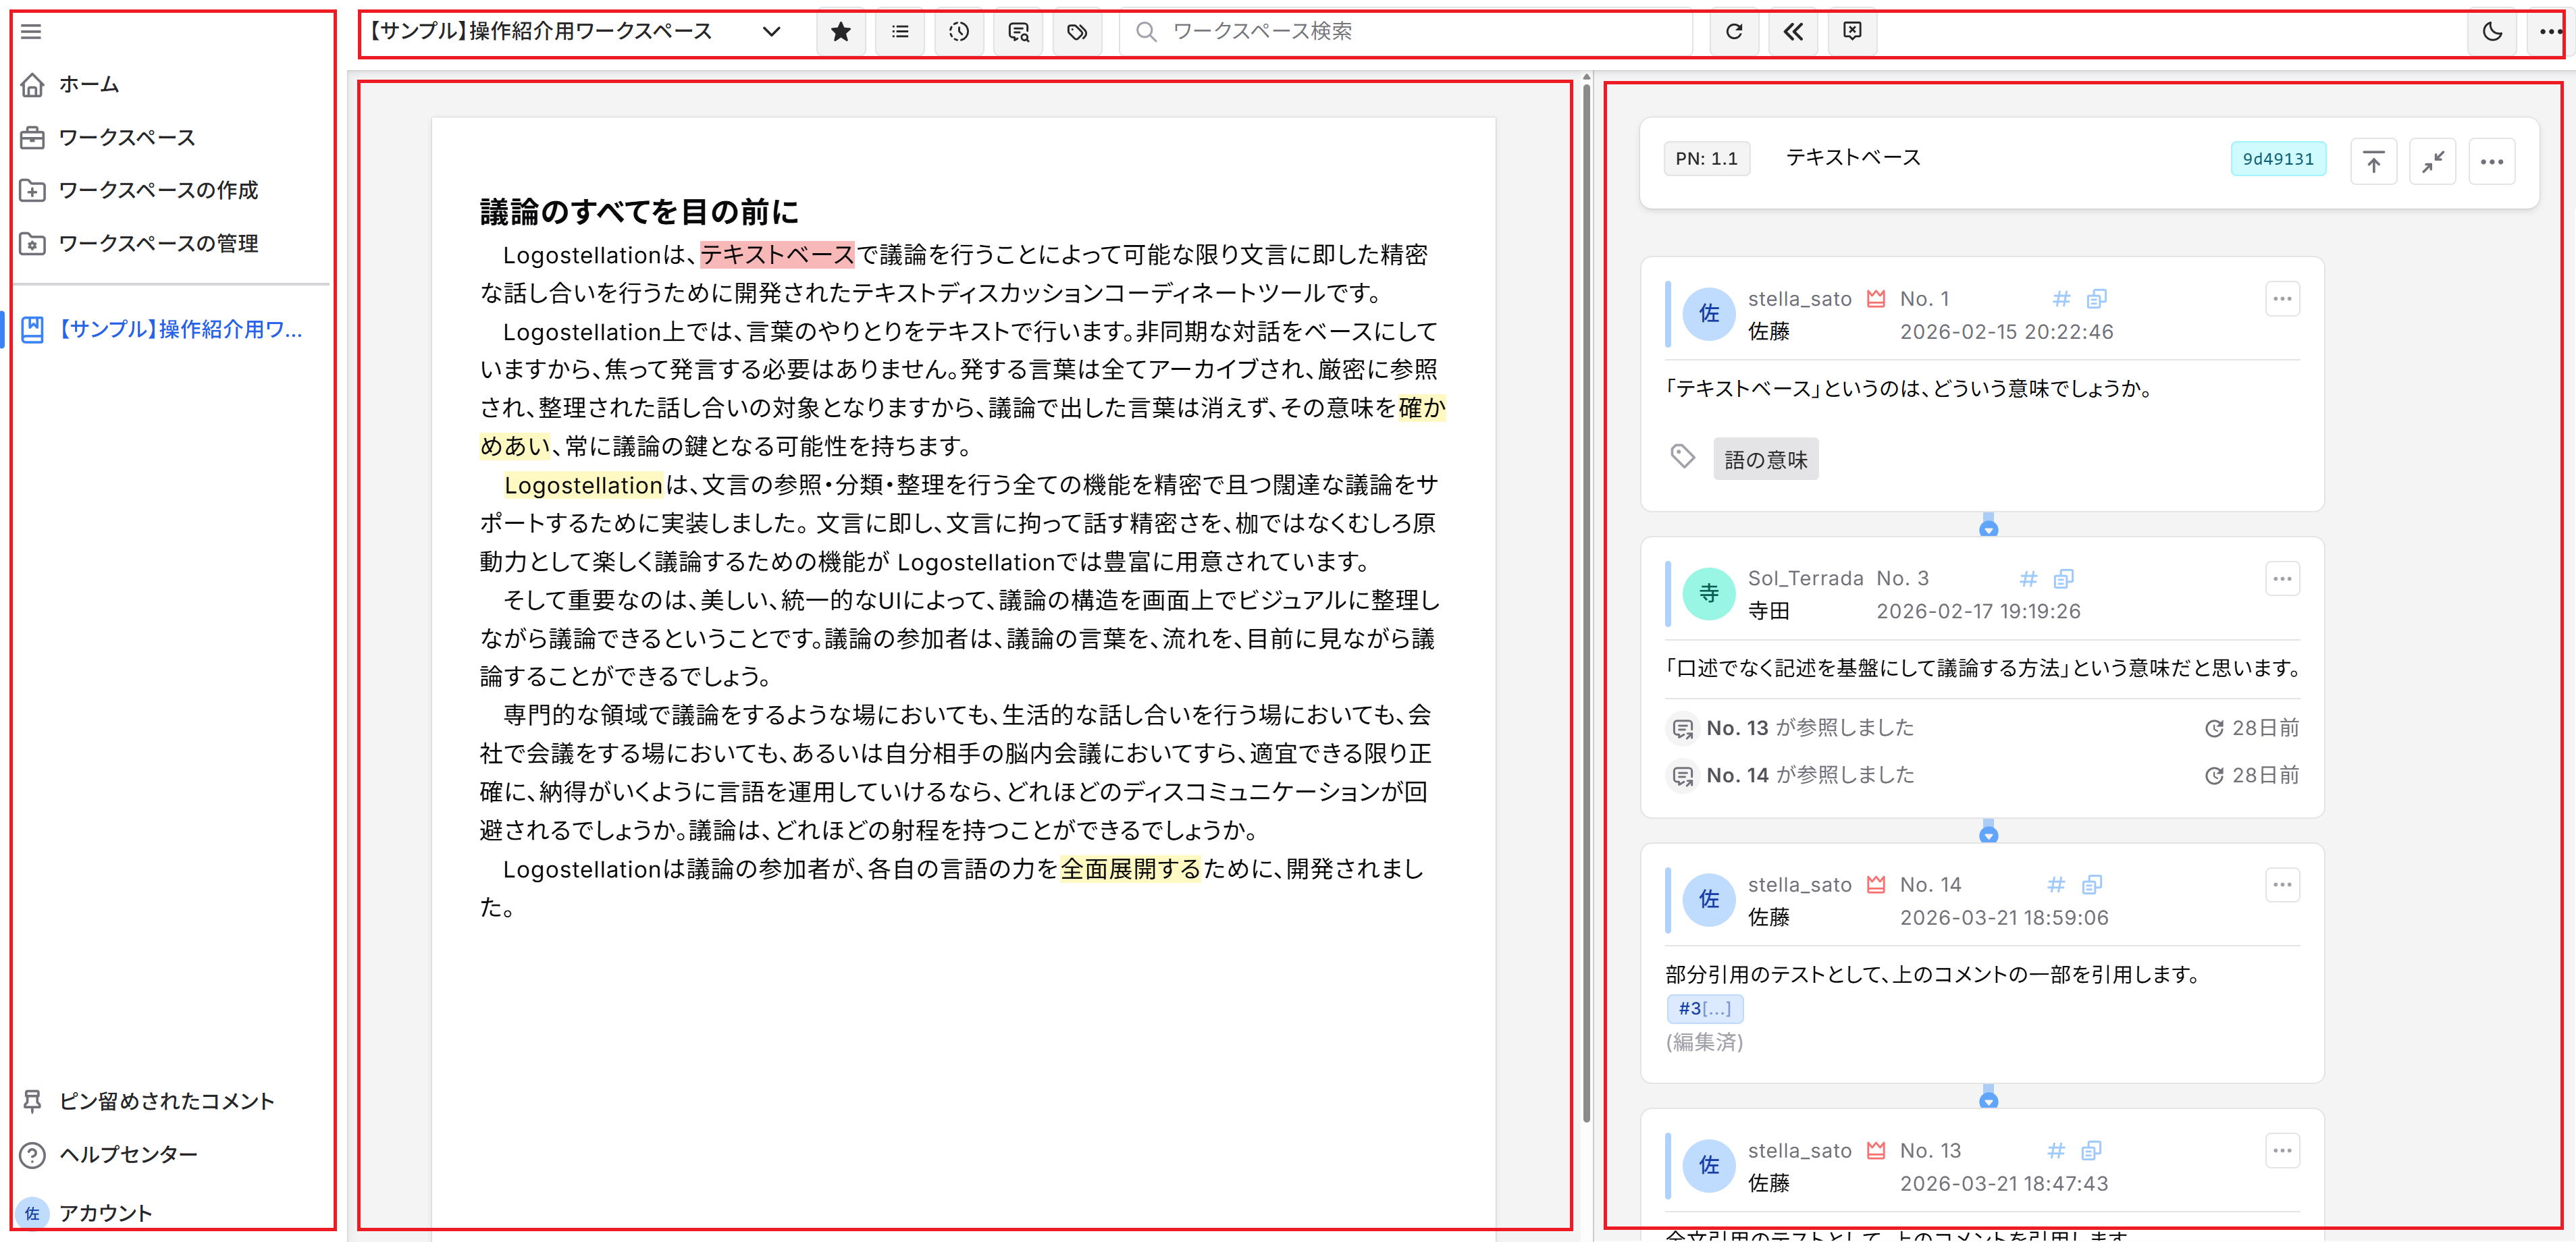
Task: Click the 語の意味 tag on comment No. 1
Action: [1765, 459]
